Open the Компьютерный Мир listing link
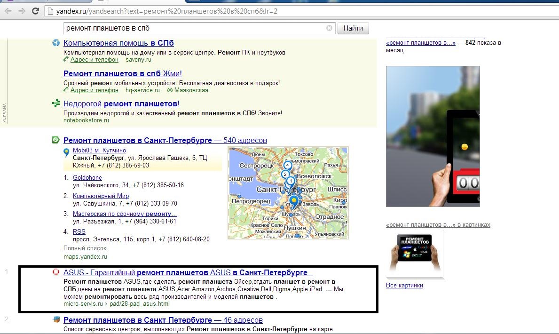Screen dimensions: 559x334 [101, 196]
